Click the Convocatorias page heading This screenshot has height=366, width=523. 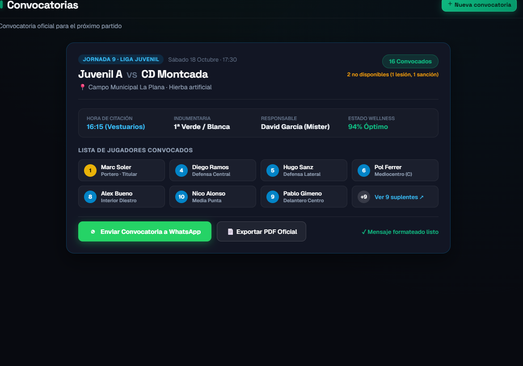click(x=43, y=5)
